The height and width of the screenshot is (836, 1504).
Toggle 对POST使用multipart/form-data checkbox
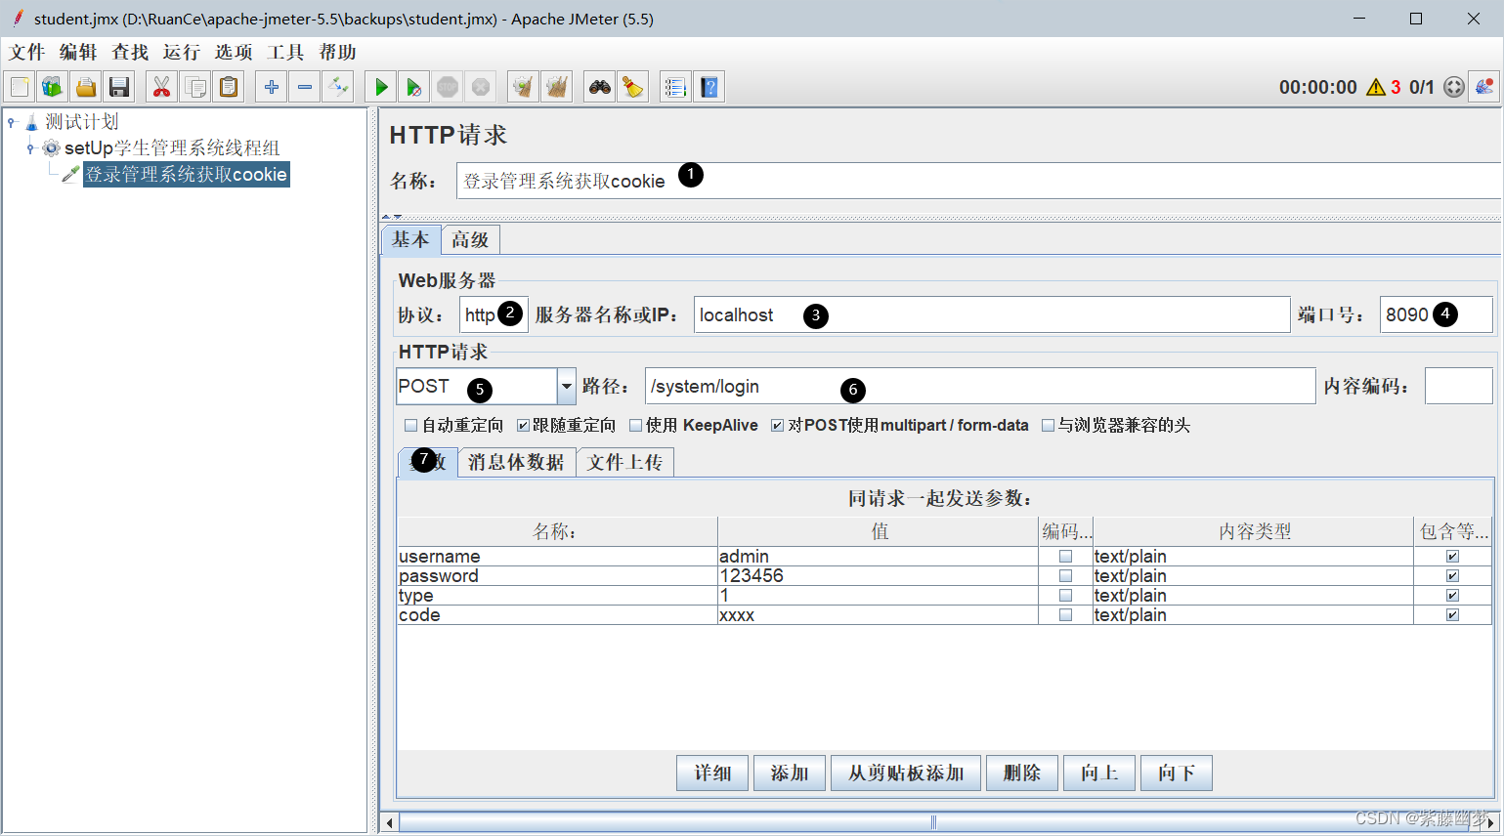(778, 426)
